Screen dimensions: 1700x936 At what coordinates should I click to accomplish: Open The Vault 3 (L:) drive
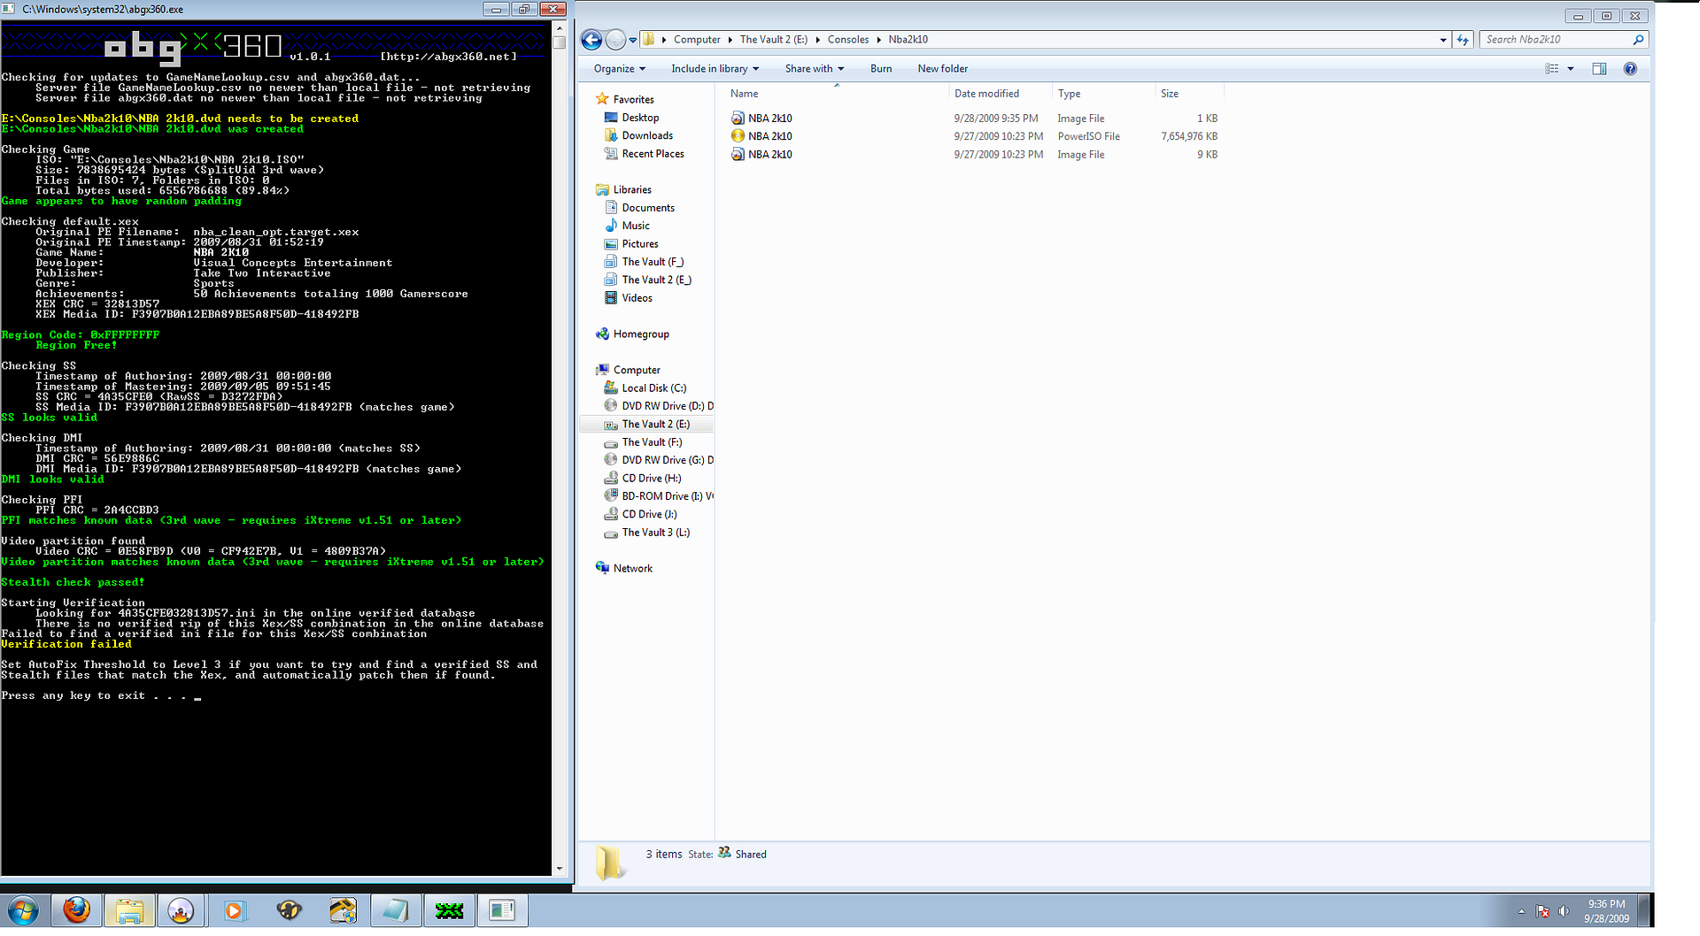[x=655, y=533]
